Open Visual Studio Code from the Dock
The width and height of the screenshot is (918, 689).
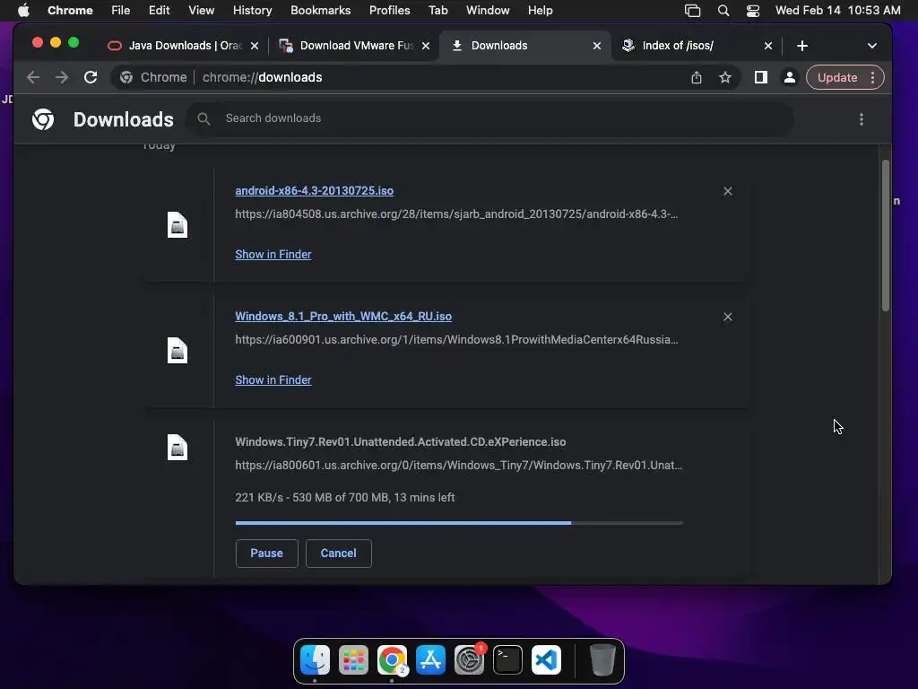[546, 659]
